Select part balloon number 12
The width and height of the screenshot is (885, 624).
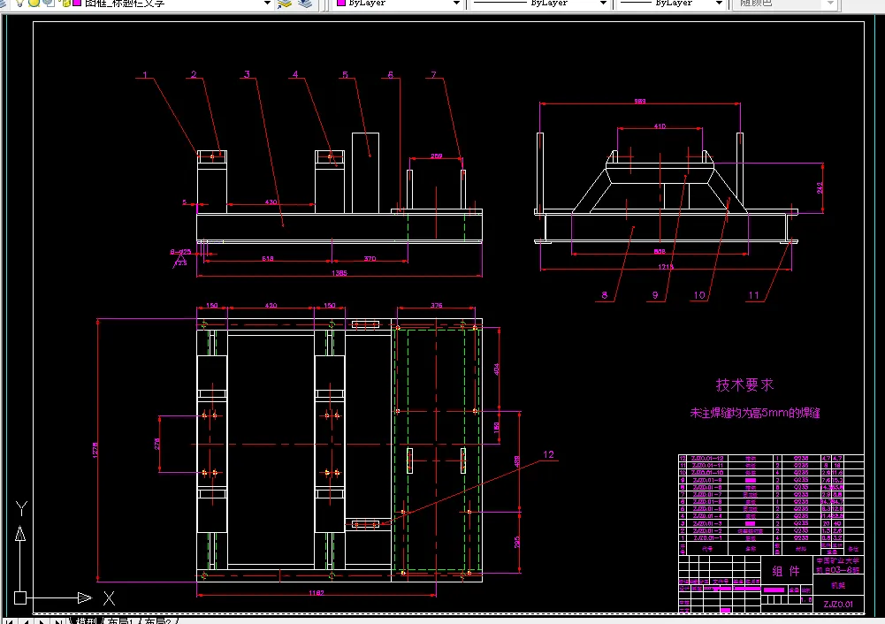[549, 454]
